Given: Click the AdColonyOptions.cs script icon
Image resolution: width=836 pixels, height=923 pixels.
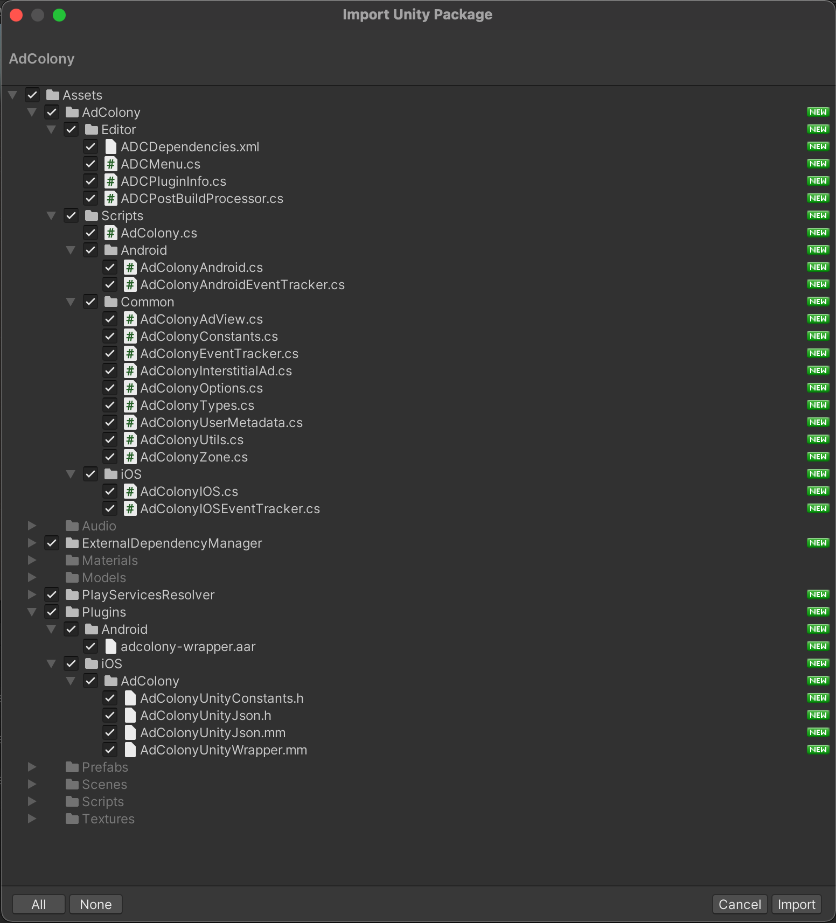Looking at the screenshot, I should tap(130, 388).
